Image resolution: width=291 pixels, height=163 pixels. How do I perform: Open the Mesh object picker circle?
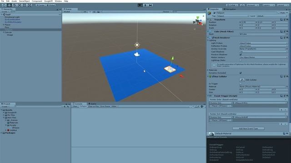287,34
